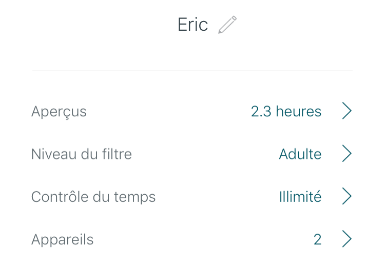Select the Niveau du filtre label
This screenshot has height=269, width=385.
(82, 154)
